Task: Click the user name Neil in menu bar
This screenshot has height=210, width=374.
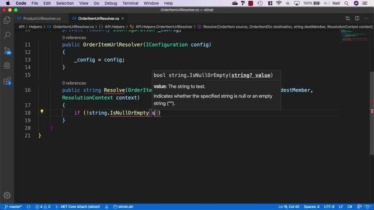Action: coord(336,3)
